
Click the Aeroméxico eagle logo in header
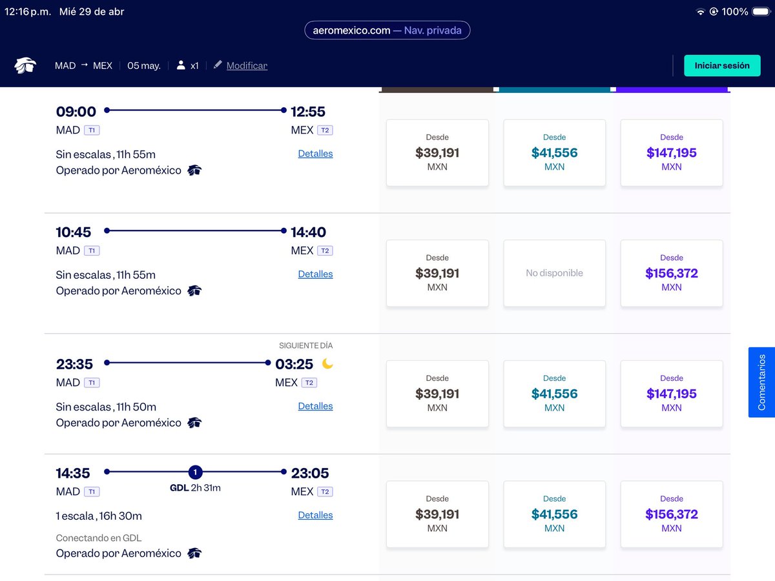coord(26,65)
